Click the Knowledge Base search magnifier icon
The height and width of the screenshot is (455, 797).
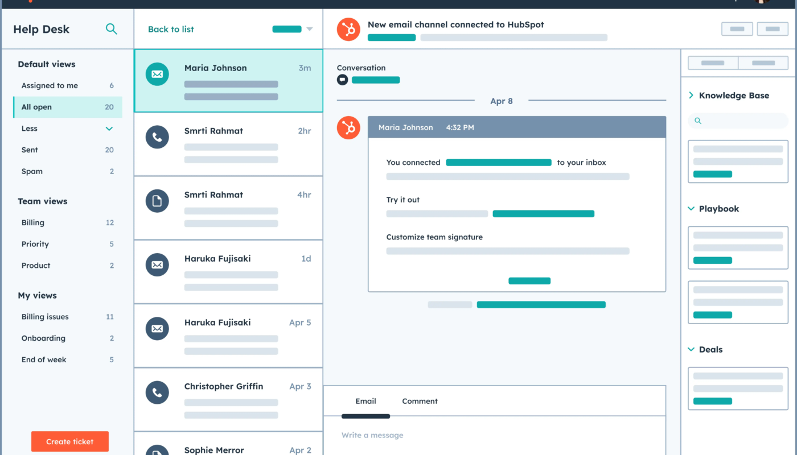(x=698, y=121)
